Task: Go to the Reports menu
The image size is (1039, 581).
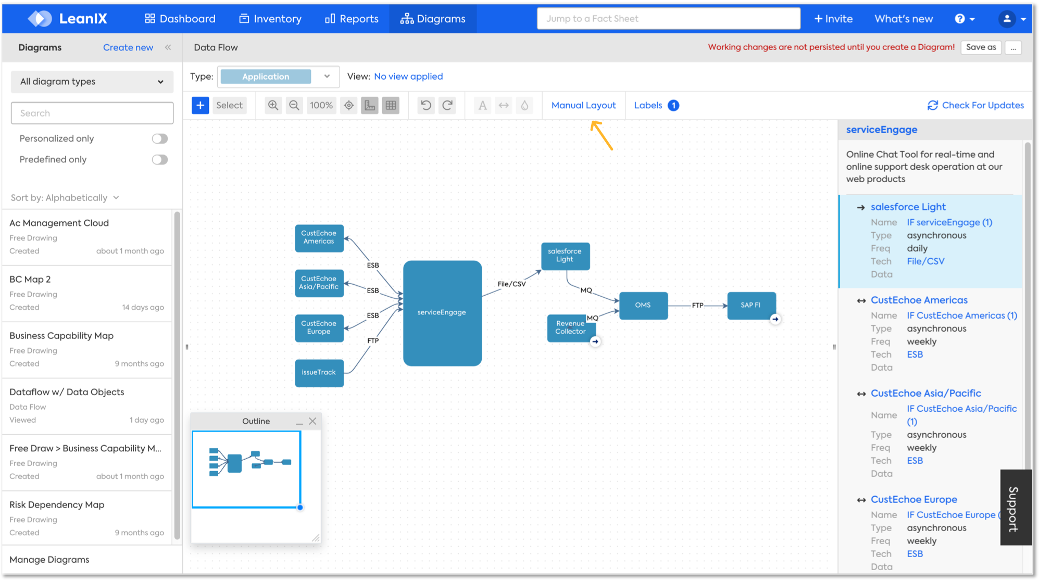Action: tap(352, 19)
